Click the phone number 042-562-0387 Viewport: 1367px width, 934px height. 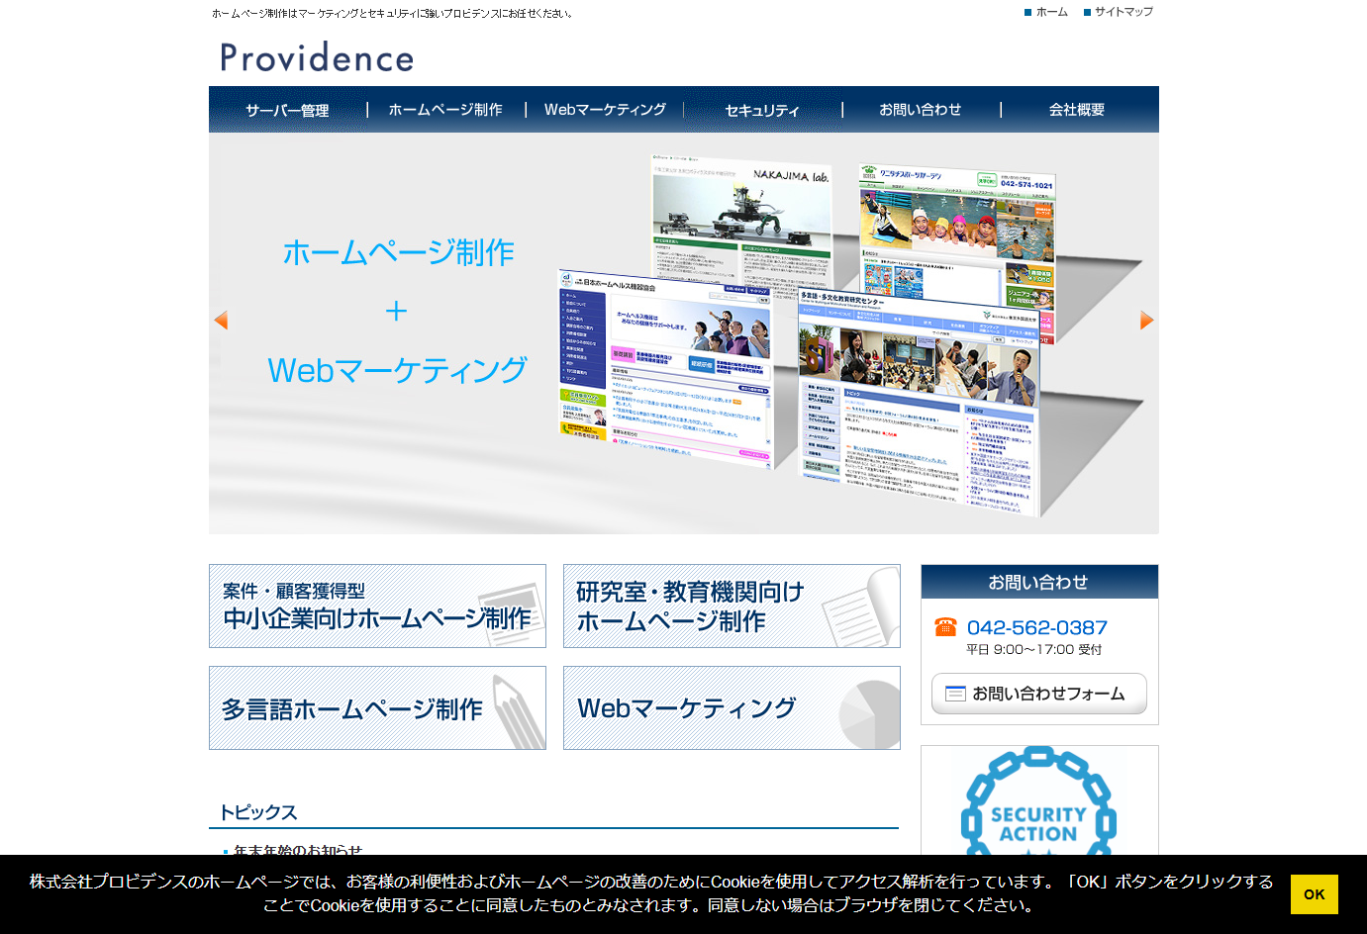[1037, 627]
